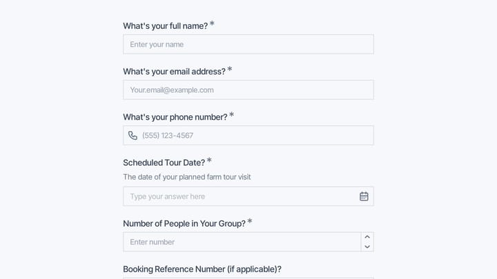Click into the phone number field
Image resolution: width=497 pixels, height=279 pixels.
(248, 136)
